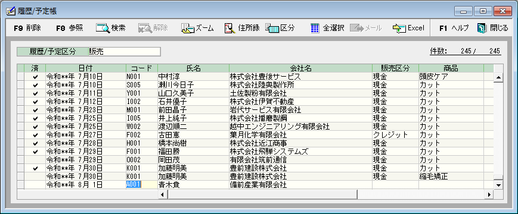Select the highlighted A001 code cell

(142, 185)
